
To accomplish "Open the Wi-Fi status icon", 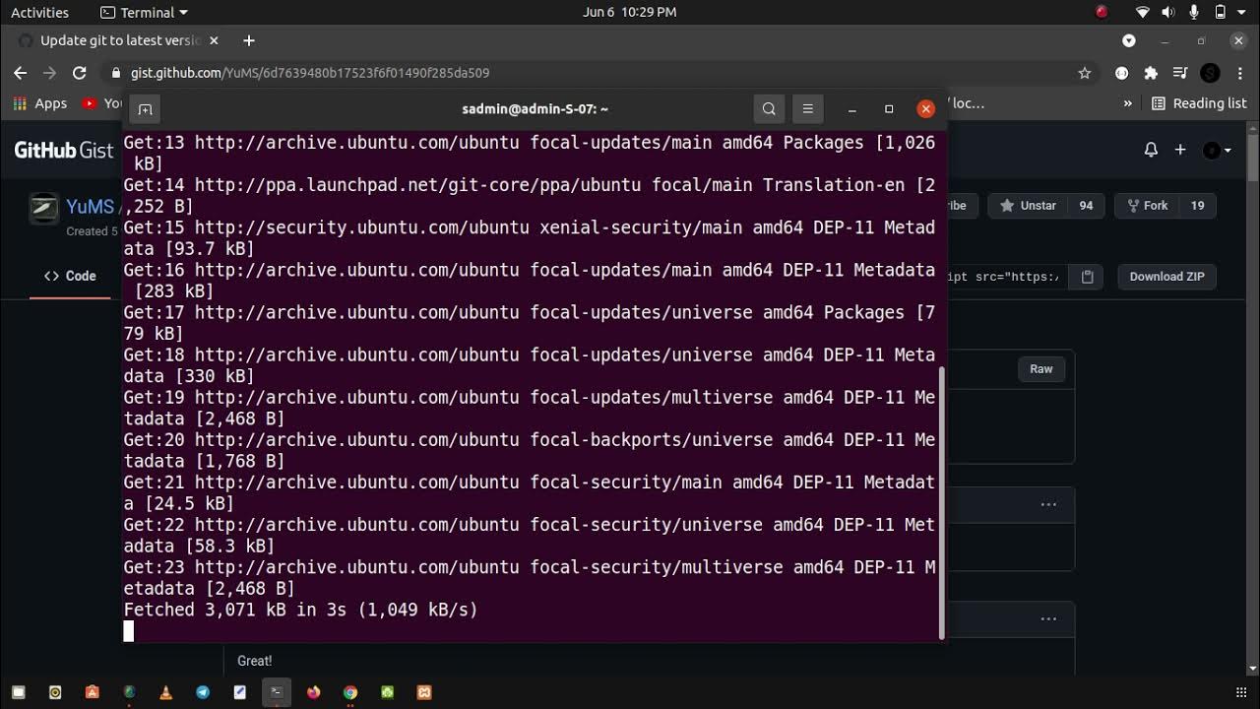I will tap(1143, 12).
